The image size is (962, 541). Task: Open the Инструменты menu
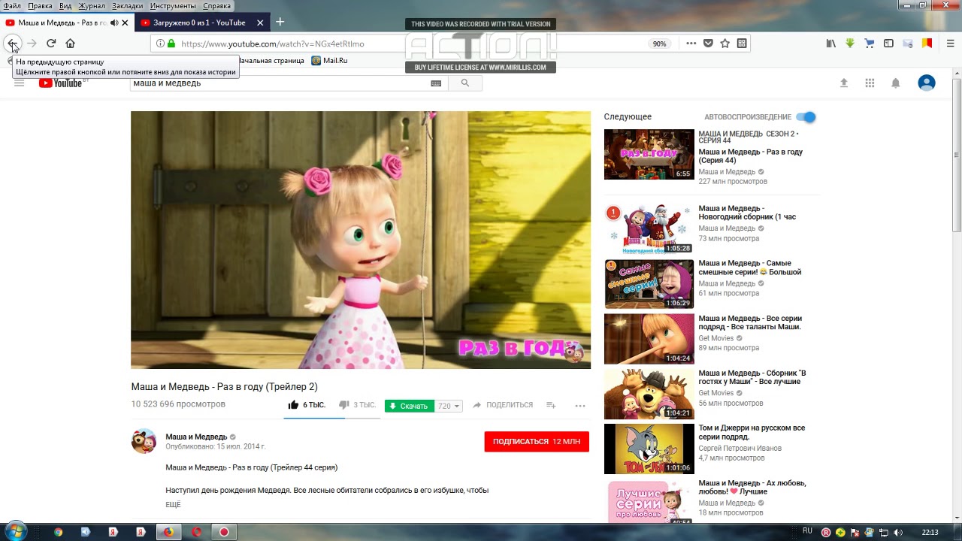[173, 5]
